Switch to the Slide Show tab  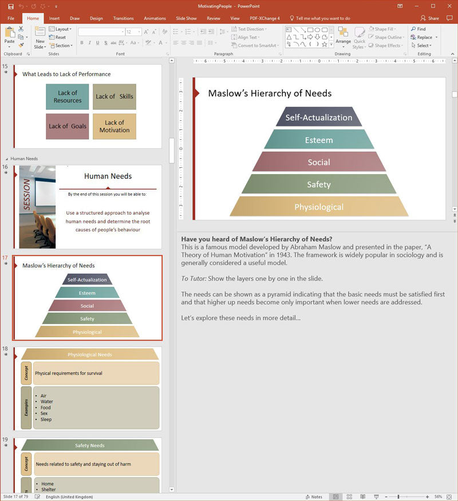(186, 18)
